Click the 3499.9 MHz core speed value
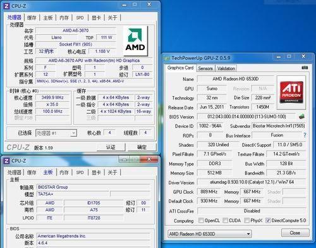The image size is (316, 248). pyautogui.click(x=52, y=97)
